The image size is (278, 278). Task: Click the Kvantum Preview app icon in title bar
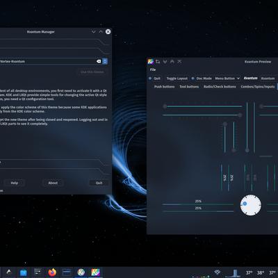151,61
